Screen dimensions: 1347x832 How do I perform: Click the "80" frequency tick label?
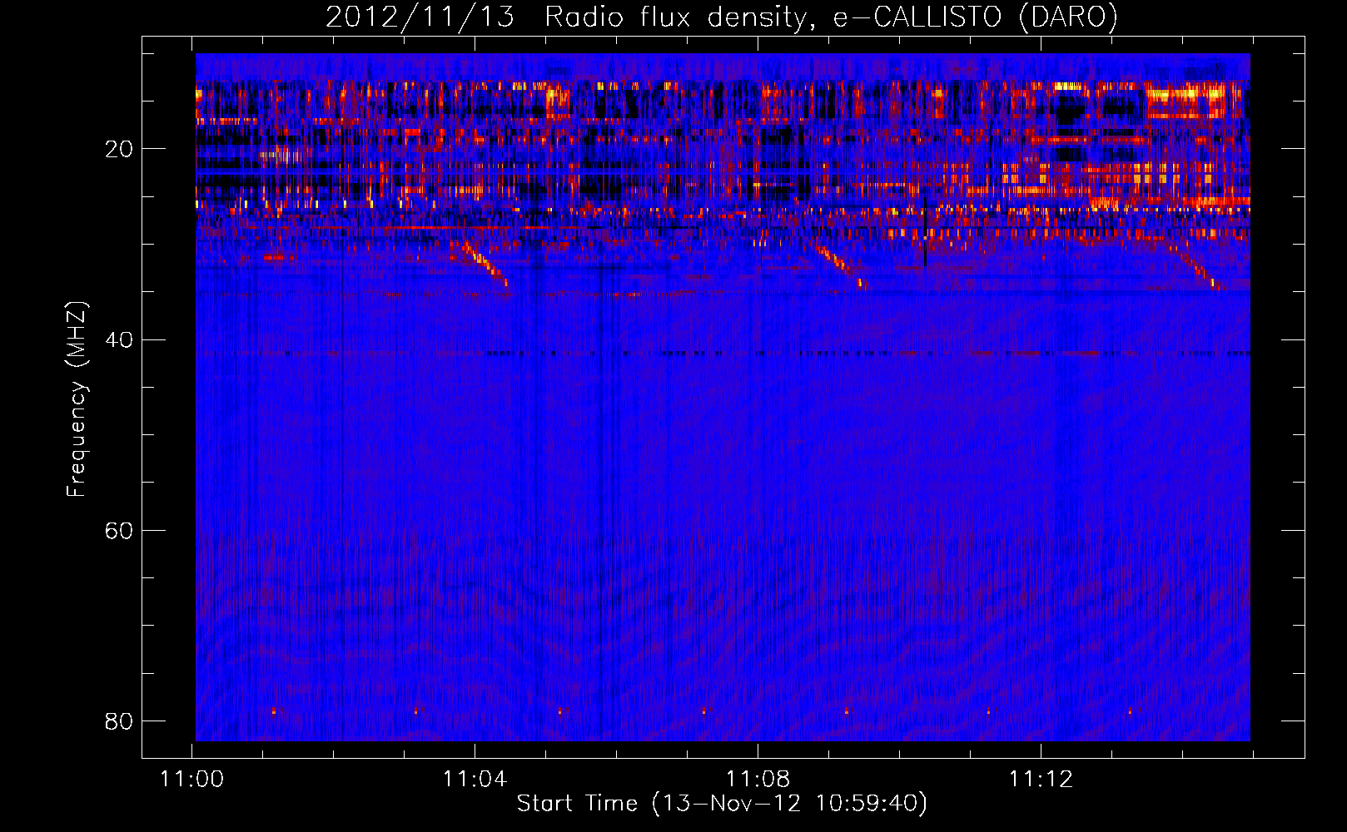pos(119,721)
